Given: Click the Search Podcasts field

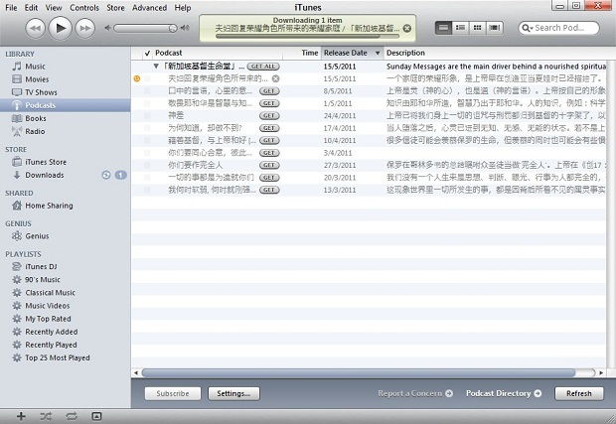Looking at the screenshot, I should point(559,28).
